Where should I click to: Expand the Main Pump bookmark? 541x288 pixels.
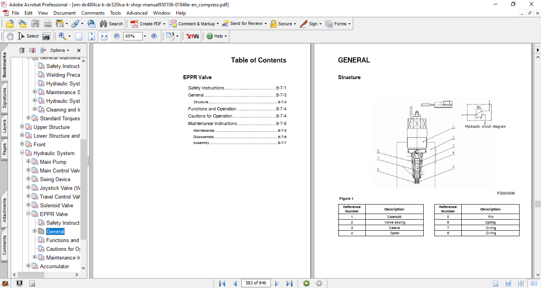(29, 162)
